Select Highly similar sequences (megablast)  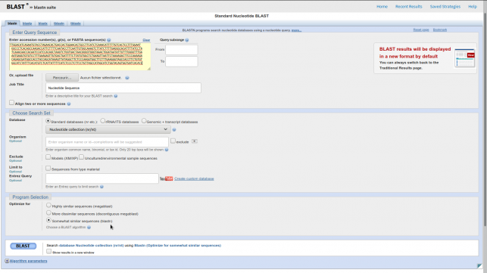48,205
